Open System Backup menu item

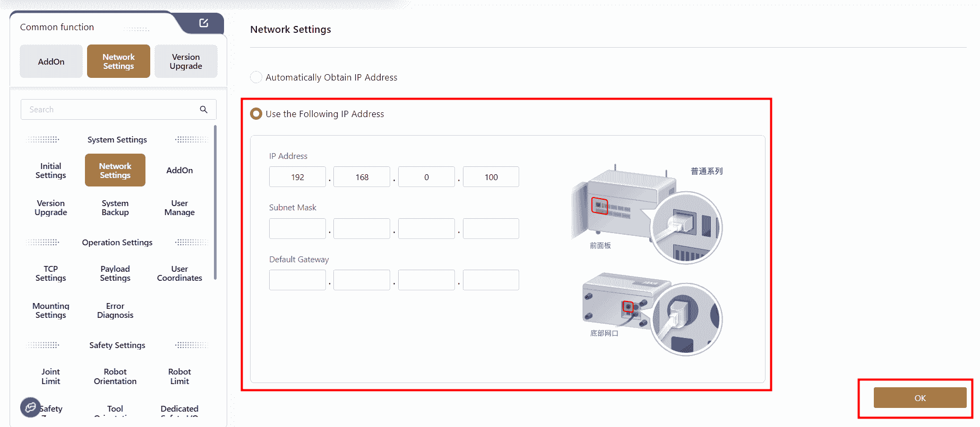pyautogui.click(x=115, y=208)
